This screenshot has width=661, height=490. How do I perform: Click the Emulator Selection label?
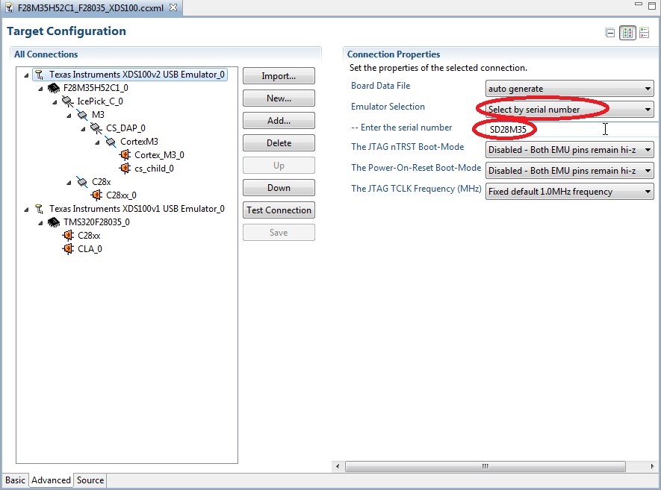coord(388,107)
